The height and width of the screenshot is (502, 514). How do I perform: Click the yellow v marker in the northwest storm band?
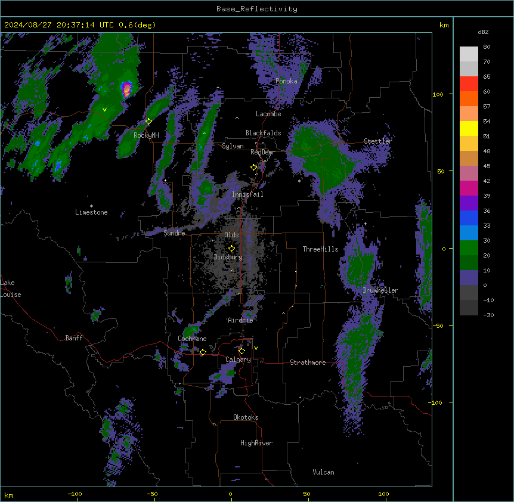click(x=104, y=110)
